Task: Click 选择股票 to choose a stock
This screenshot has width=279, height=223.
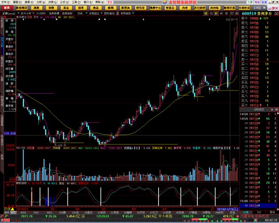Action: (54, 13)
